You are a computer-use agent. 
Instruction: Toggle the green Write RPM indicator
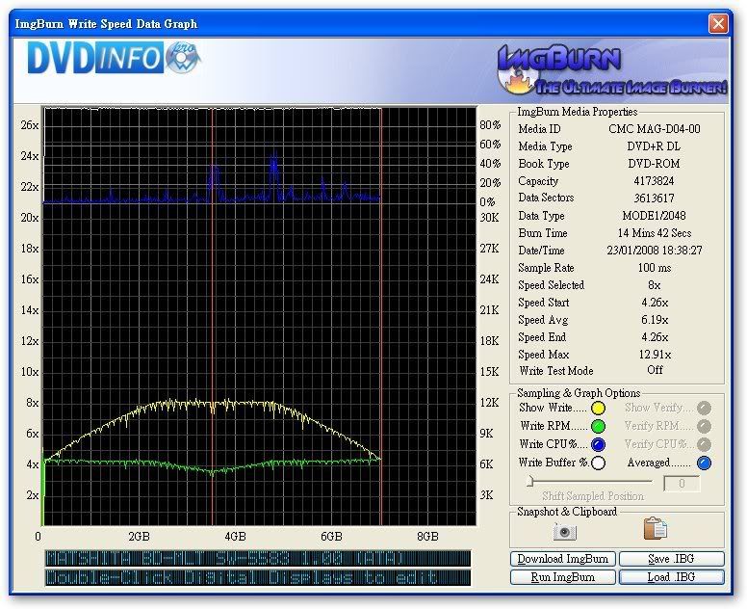(x=599, y=426)
